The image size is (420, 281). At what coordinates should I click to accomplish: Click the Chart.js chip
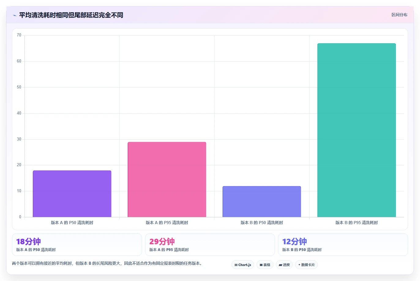pos(243,265)
